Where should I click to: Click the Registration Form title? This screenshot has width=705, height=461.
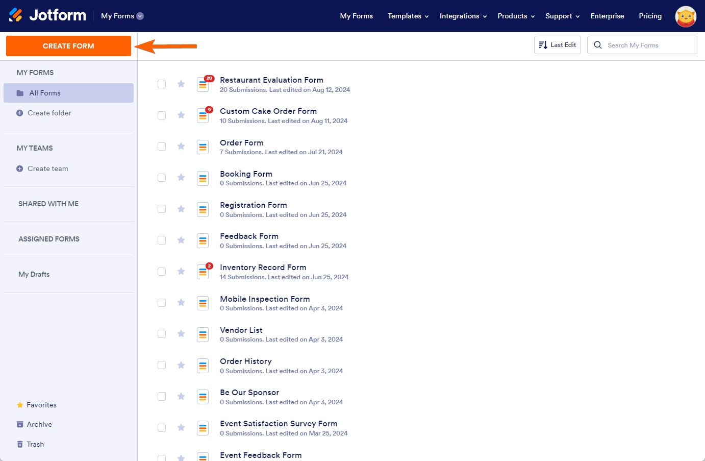(x=254, y=205)
